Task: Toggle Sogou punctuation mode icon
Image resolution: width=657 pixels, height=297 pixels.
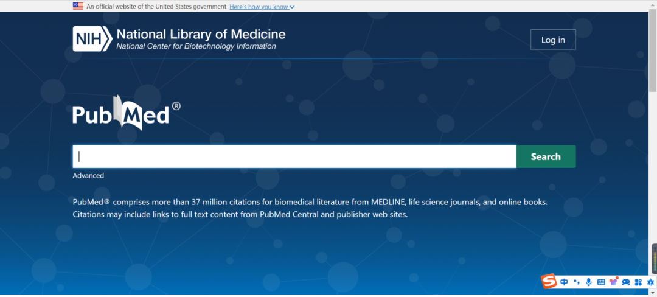Action: 577,282
